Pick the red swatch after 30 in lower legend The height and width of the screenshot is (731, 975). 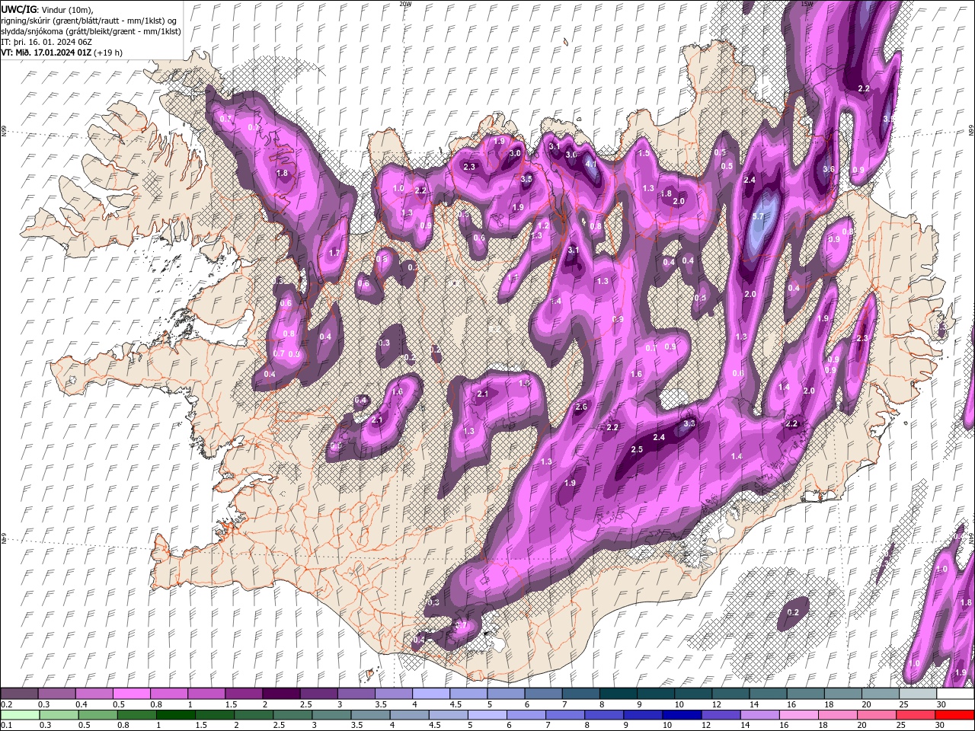(954, 715)
